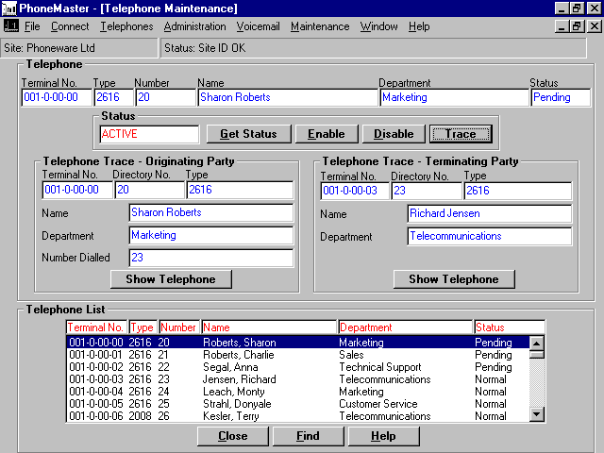Open the Administration menu
The height and width of the screenshot is (453, 604).
coord(195,26)
